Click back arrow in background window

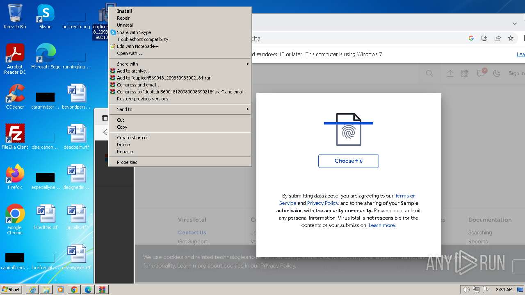[105, 132]
